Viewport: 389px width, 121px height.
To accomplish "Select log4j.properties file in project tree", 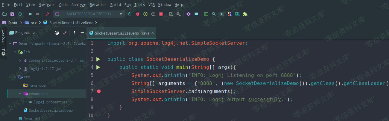I will (50, 102).
